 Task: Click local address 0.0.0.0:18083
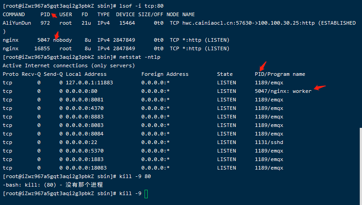tap(86, 168)
